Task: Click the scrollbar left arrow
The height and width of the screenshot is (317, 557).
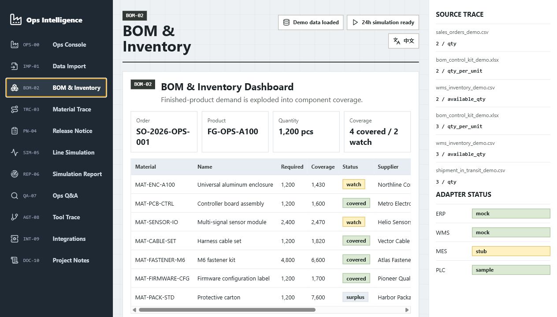Action: click(x=134, y=310)
